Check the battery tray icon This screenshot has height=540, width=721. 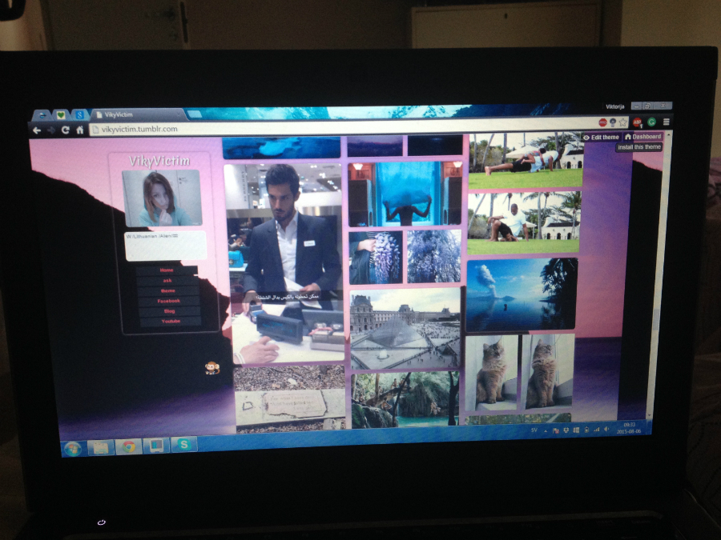[586, 430]
